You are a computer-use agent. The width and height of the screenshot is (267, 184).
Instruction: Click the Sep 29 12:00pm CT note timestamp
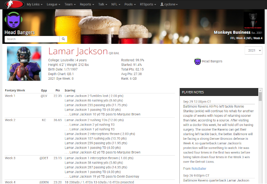pos(197,102)
